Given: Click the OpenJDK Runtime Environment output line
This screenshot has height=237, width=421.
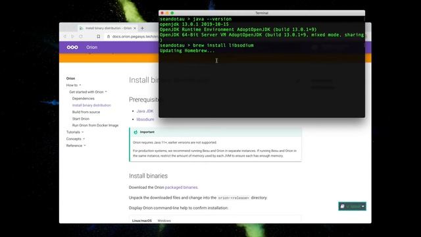Looking at the screenshot, I should tap(238, 30).
